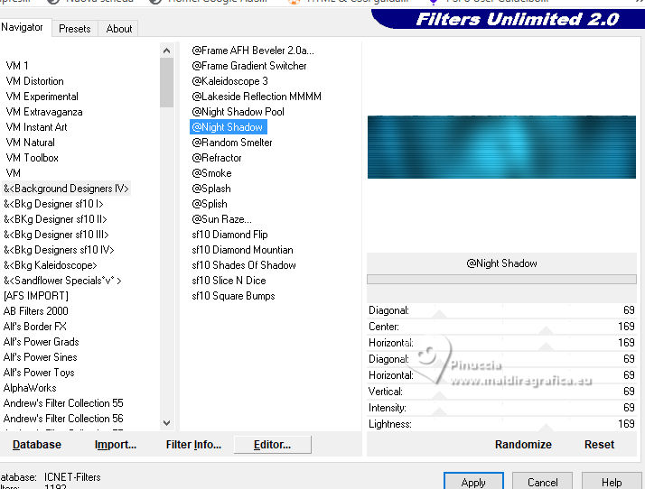The height and width of the screenshot is (489, 645).
Task: Choose @Night Shadow Pool filter
Action: 238,112
